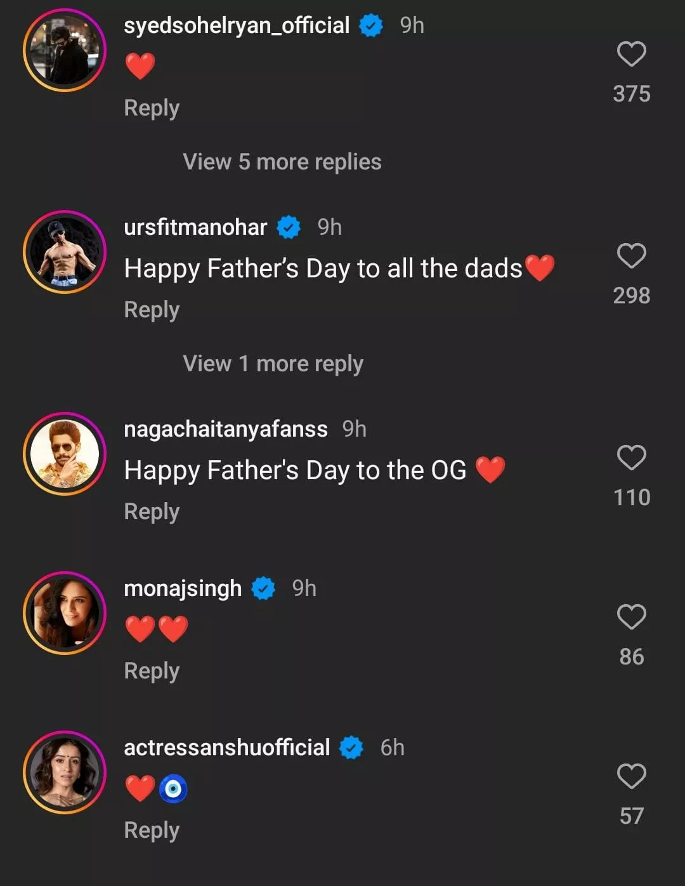Viewport: 685px width, 886px height.
Task: Open actressanshuofficial's profile avatar
Action: pyautogui.click(x=65, y=772)
